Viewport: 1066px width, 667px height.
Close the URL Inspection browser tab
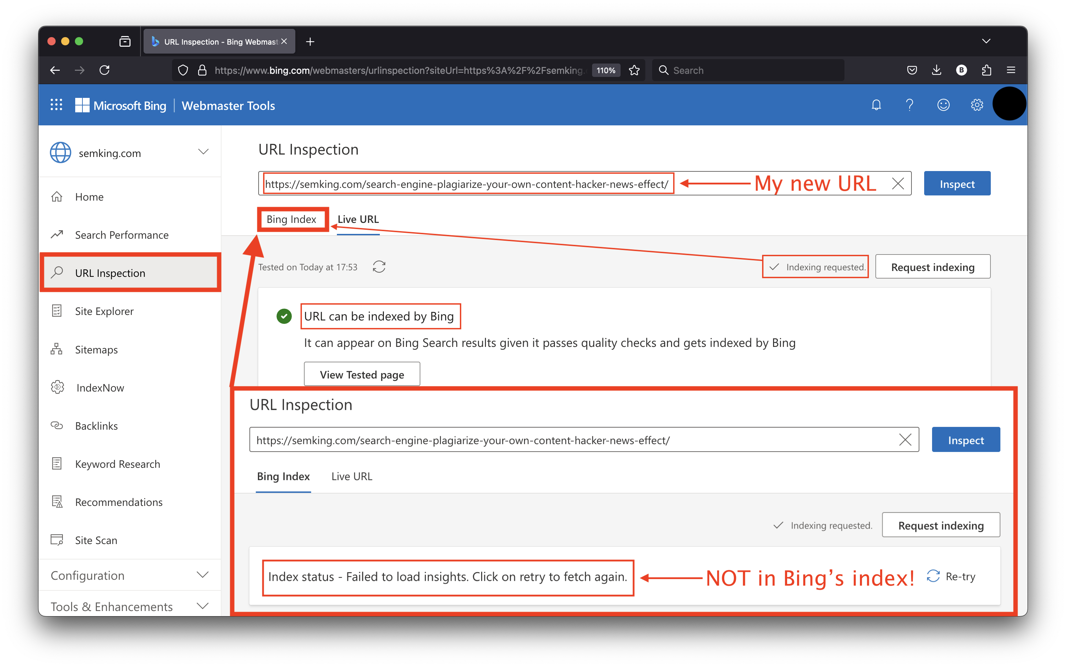tap(284, 42)
